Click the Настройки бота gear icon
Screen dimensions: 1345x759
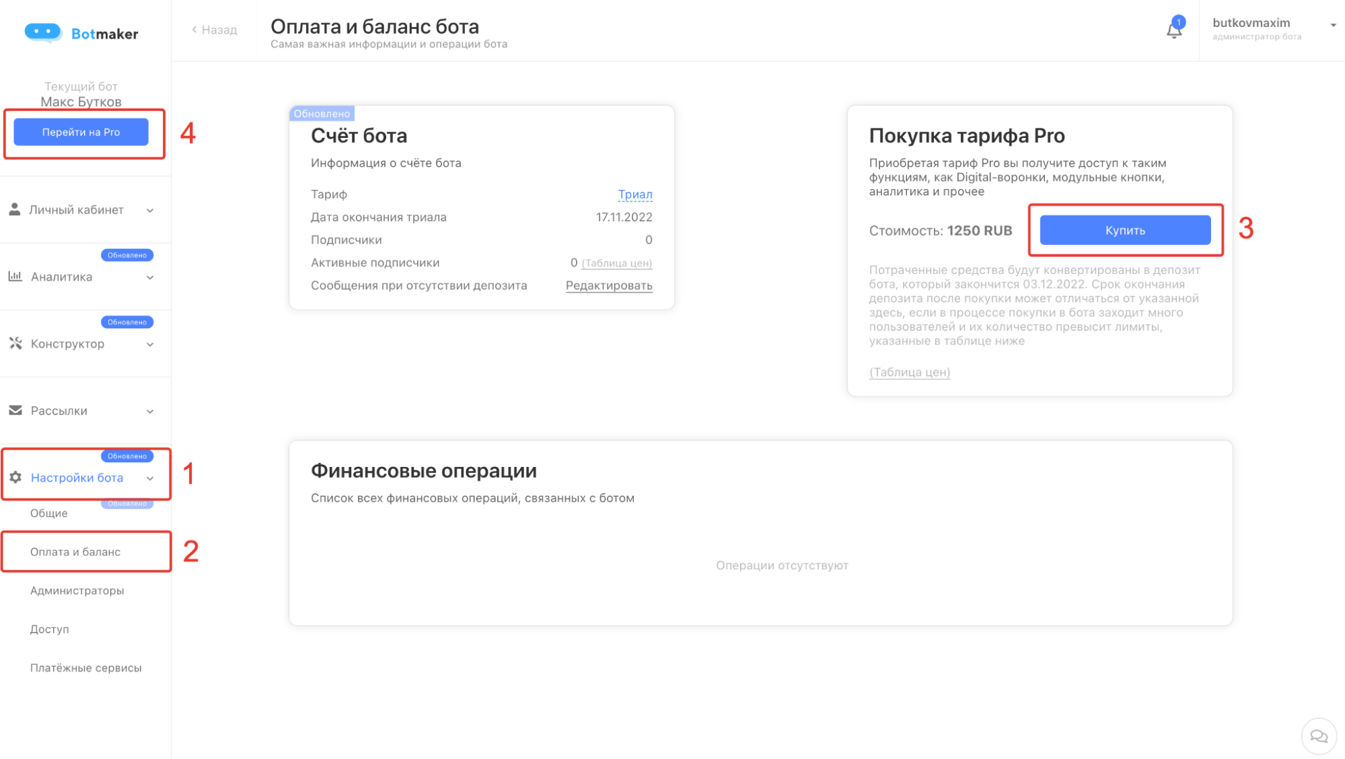(15, 478)
